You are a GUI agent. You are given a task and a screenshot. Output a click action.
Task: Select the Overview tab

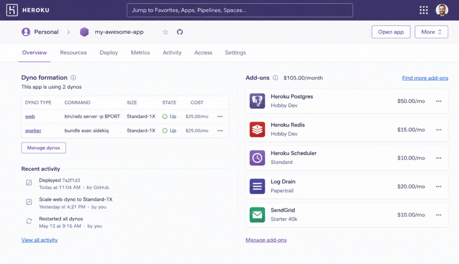coord(35,53)
